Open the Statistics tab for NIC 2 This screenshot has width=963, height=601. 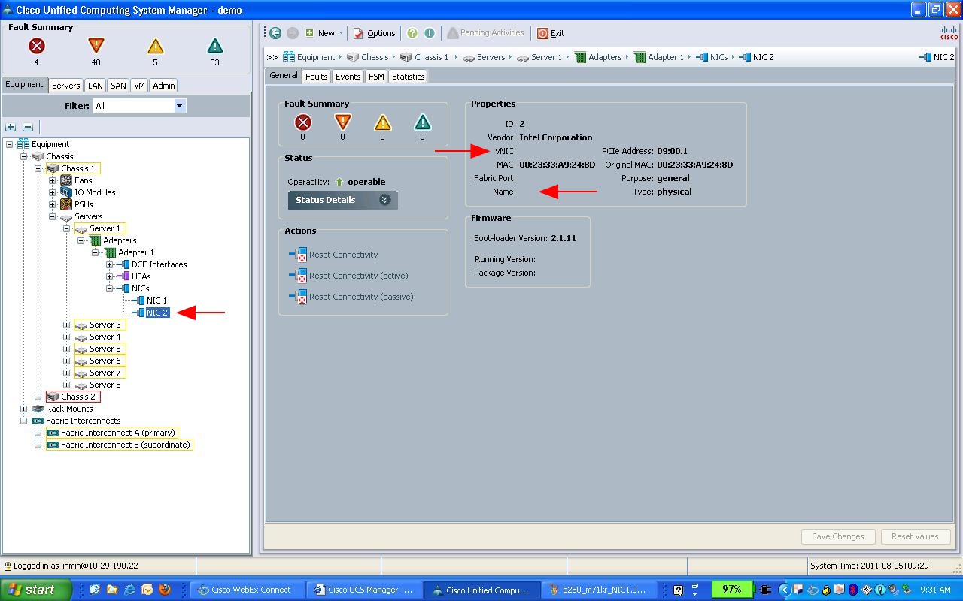408,77
